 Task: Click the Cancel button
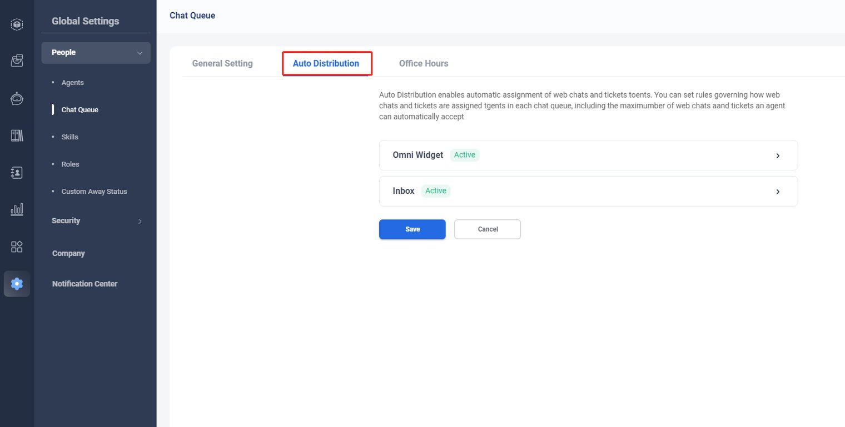point(488,229)
